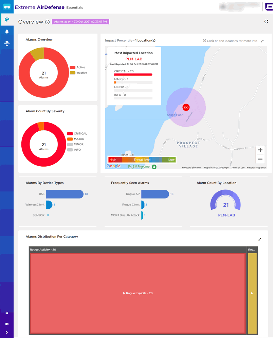Click the Report a map error link
273x338 pixels.
point(256,168)
